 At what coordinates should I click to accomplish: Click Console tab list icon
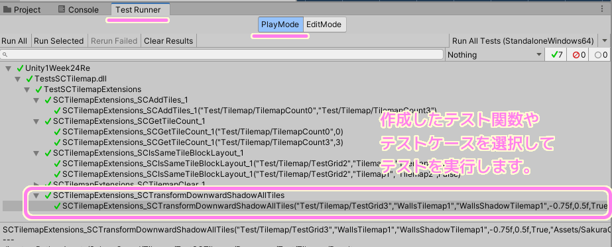click(x=61, y=9)
